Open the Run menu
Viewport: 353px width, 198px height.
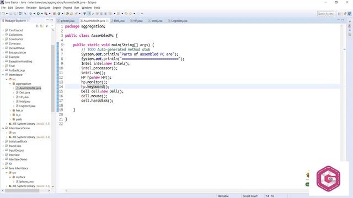tap(77, 8)
